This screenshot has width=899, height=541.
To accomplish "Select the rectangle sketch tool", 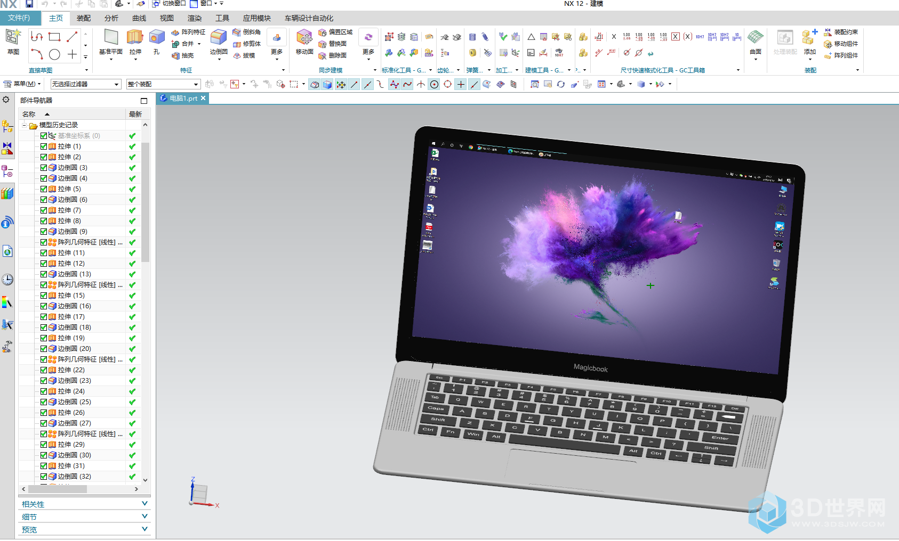I will coord(54,37).
